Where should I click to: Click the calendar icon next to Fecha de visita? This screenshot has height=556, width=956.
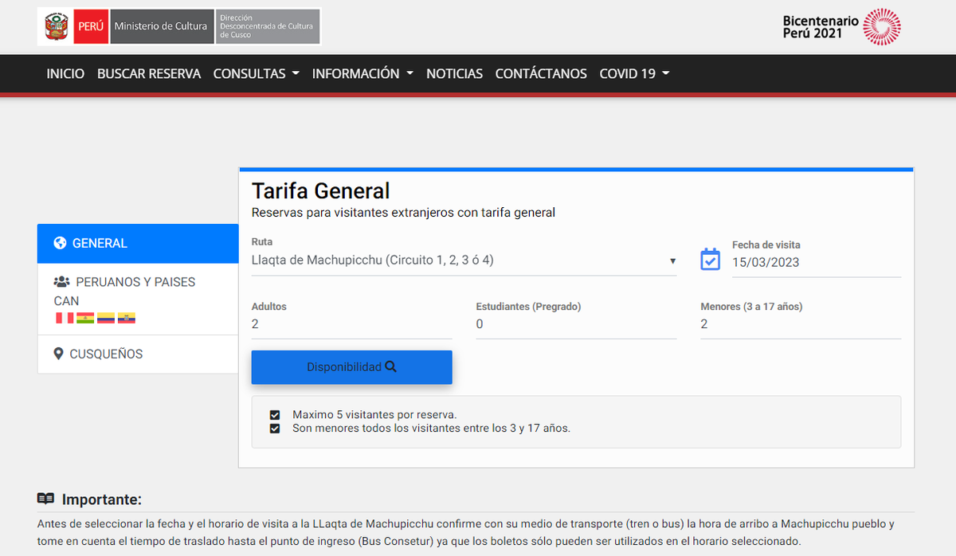(710, 259)
